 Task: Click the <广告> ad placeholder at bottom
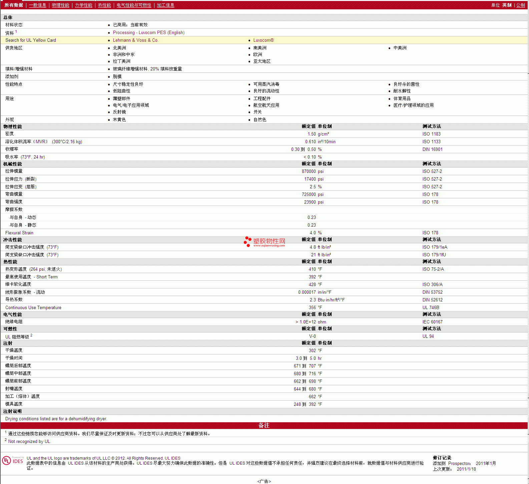(264, 481)
